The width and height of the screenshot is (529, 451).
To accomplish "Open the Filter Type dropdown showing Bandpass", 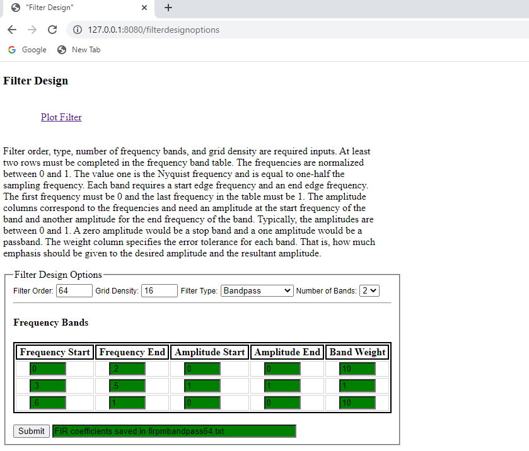I will pyautogui.click(x=256, y=290).
